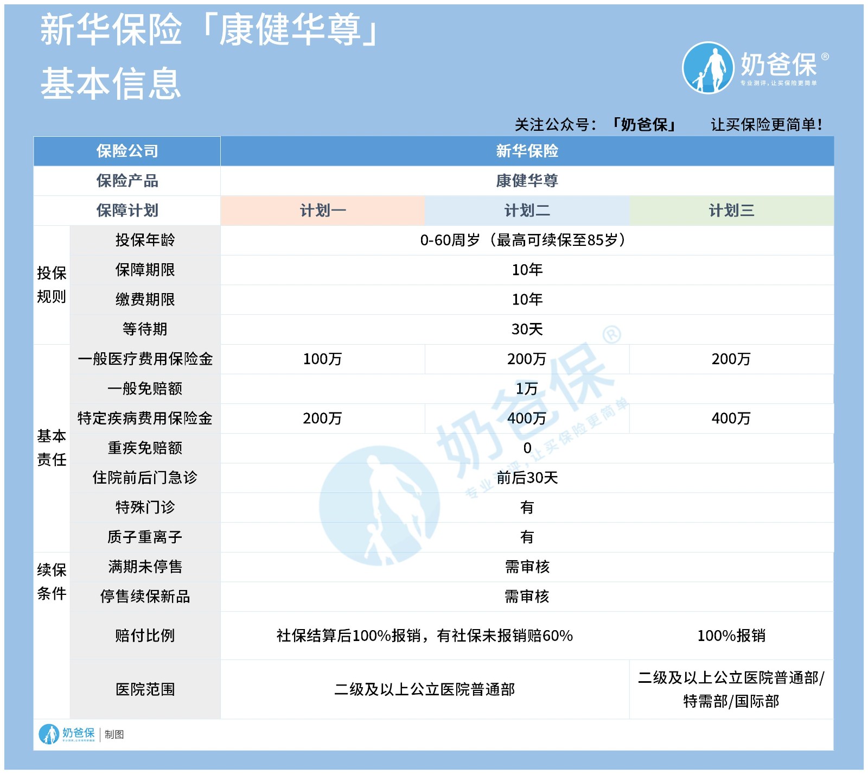Click the 一般免赔额 row label

pyautogui.click(x=145, y=389)
